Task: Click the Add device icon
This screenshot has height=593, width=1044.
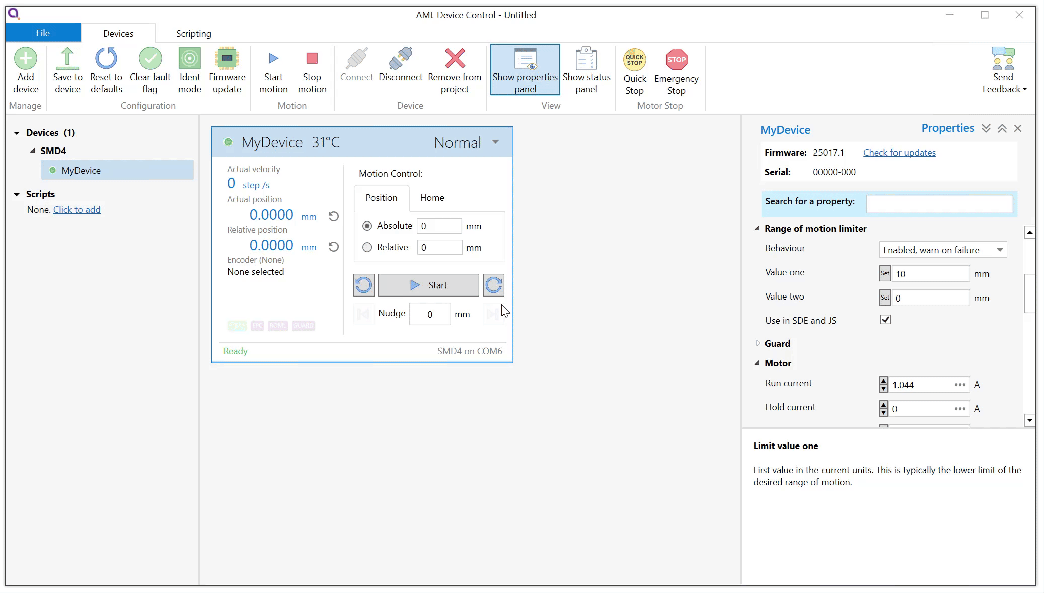Action: click(26, 59)
